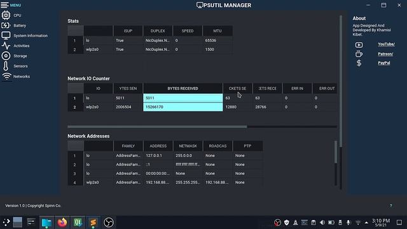The height and width of the screenshot is (229, 407).
Task: Click the Network Addresses vertical scrollbar
Action: point(336,152)
